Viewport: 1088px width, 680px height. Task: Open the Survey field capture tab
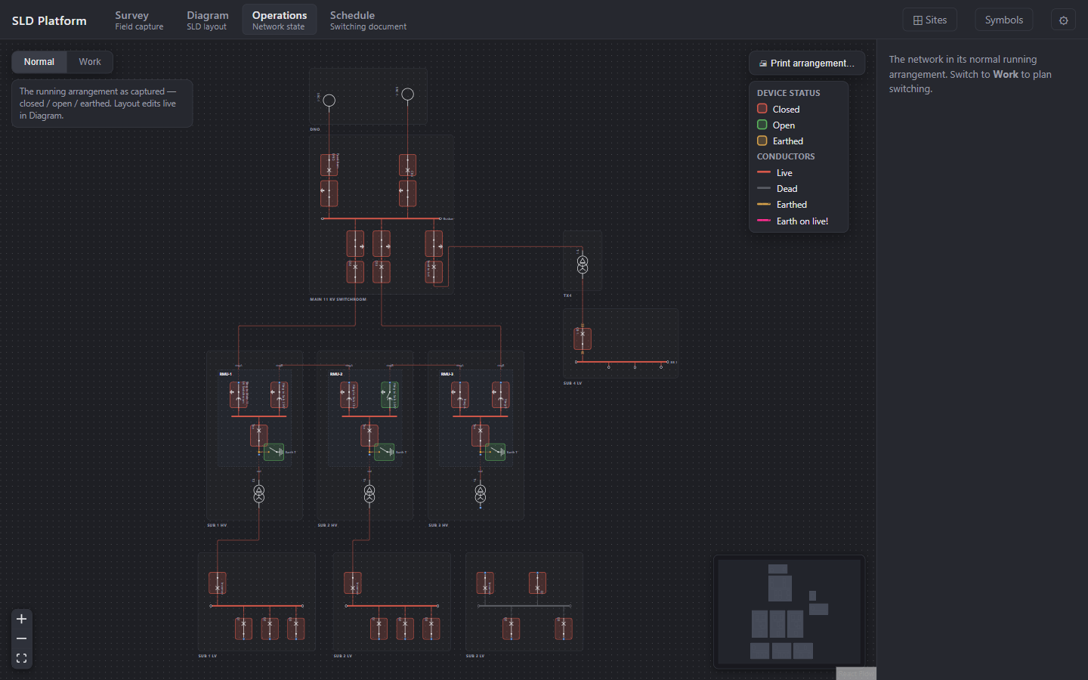pos(139,20)
